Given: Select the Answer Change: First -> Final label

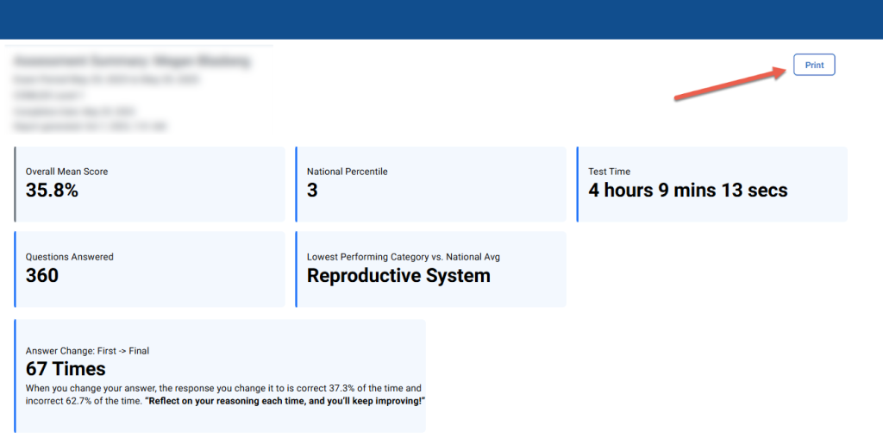Looking at the screenshot, I should pos(87,351).
